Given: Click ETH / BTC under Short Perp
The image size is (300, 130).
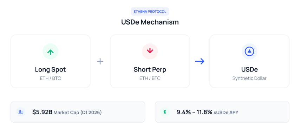Looking at the screenshot, I should pyautogui.click(x=150, y=78).
